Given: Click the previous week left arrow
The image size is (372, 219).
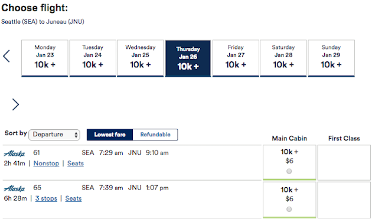Looking at the screenshot, I should click(6, 56).
